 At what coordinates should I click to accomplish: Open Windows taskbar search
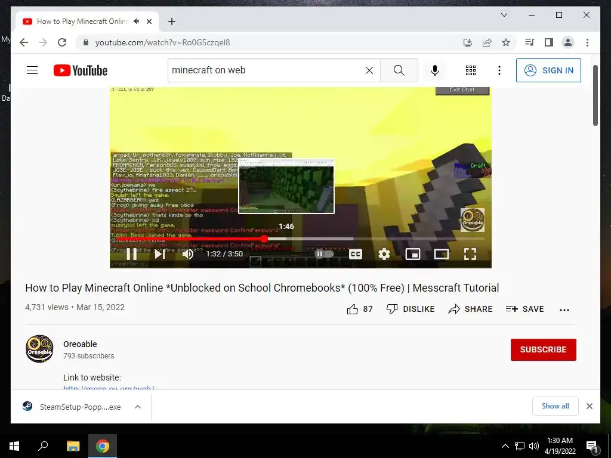(x=43, y=446)
